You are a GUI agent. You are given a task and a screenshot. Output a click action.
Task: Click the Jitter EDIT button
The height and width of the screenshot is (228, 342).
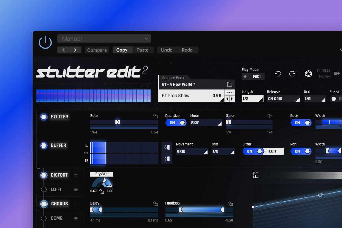273,151
